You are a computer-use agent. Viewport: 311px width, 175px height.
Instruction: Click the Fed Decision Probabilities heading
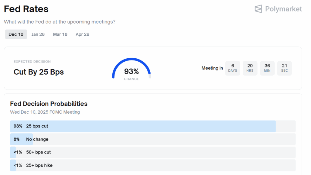coord(49,104)
